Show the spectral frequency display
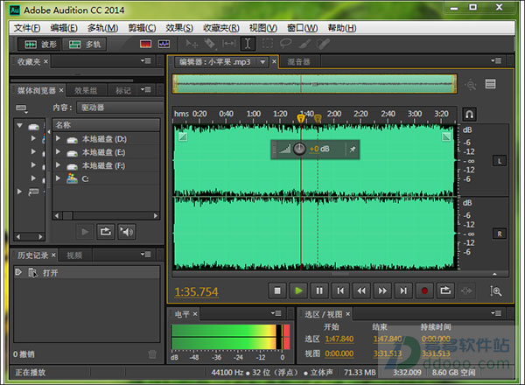The width and height of the screenshot is (525, 385). 145,44
